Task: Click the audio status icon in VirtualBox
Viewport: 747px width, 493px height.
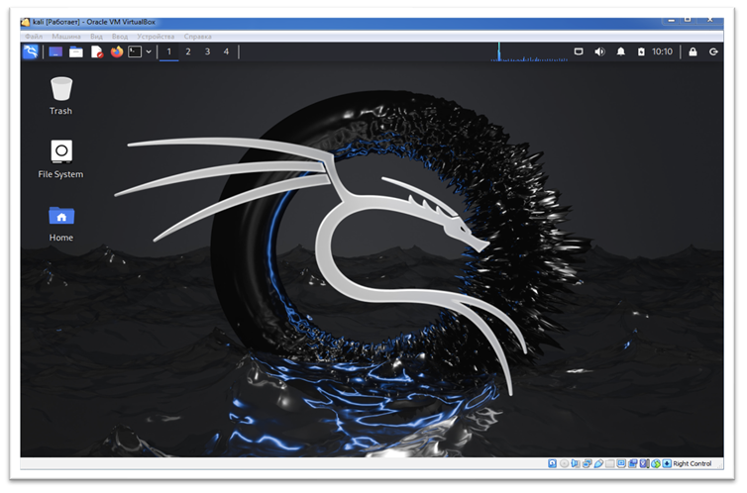Action: (x=576, y=463)
